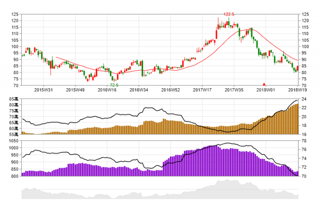Viewport: 320px width, 201px height.
Task: Click the 122.5 high price label
Action: pyautogui.click(x=229, y=14)
